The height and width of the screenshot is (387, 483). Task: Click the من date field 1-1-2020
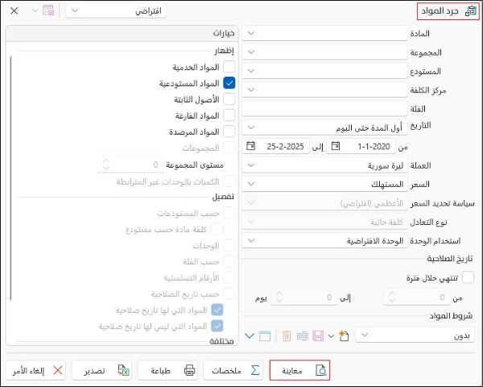click(x=361, y=146)
